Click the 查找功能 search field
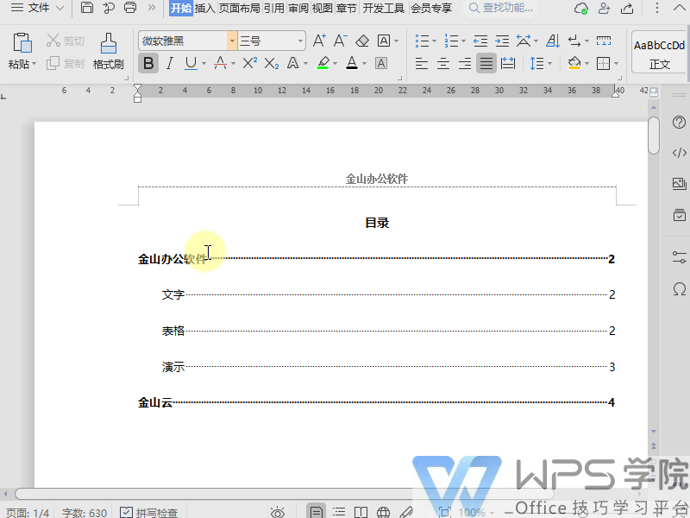690x518 pixels. click(x=502, y=8)
